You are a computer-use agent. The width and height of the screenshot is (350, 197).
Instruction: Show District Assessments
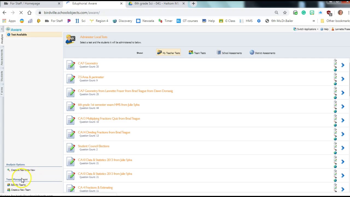[x=262, y=53]
